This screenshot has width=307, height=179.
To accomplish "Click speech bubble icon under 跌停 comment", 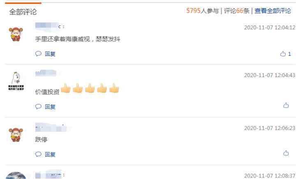I will pyautogui.click(x=38, y=154).
